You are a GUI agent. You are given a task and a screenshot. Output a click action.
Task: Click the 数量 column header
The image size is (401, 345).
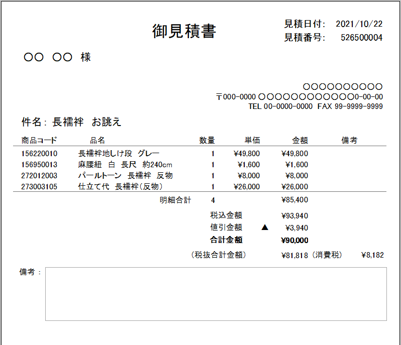tap(207, 140)
